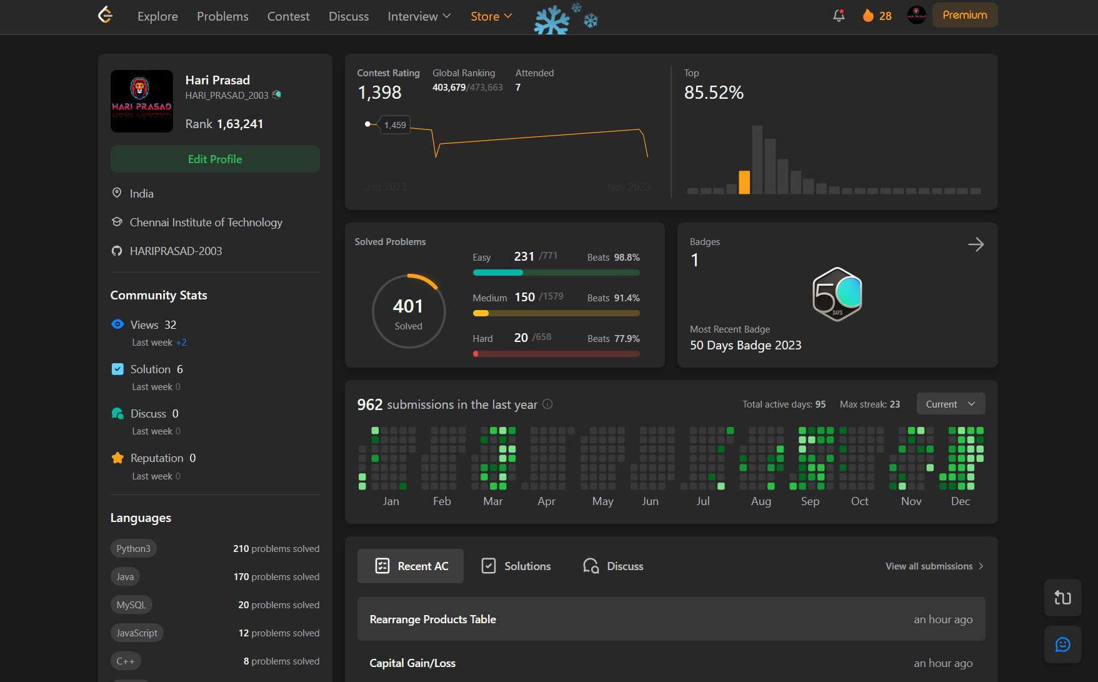Click the Edit Profile button

point(215,159)
